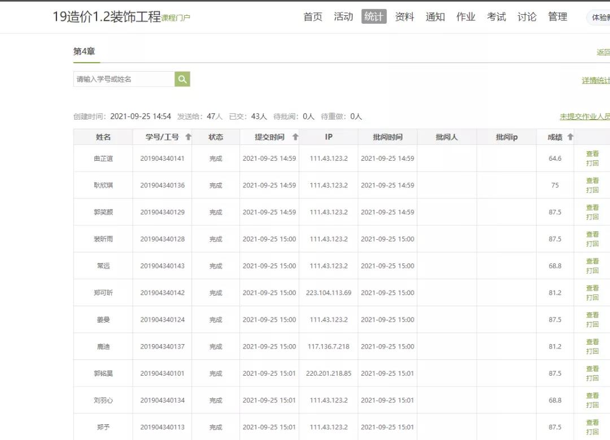Click the 返回 link
The width and height of the screenshot is (610, 440).
click(x=603, y=52)
